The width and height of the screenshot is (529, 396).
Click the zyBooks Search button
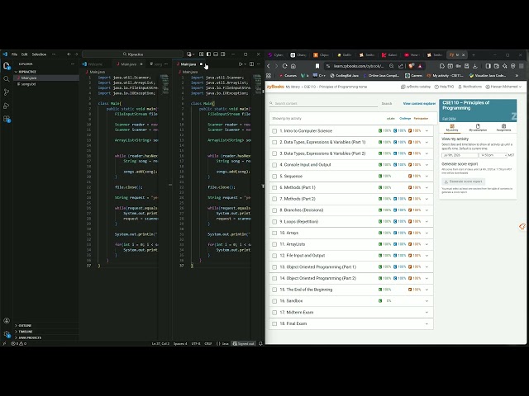click(387, 103)
